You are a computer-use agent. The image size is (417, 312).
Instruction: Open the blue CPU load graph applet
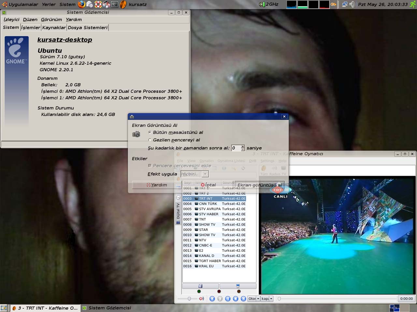point(291,4)
